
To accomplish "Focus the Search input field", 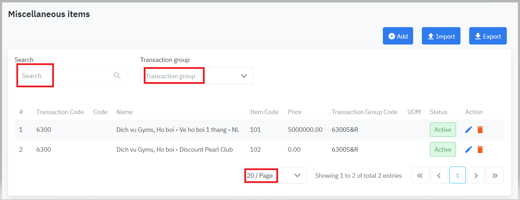I will [x=66, y=76].
